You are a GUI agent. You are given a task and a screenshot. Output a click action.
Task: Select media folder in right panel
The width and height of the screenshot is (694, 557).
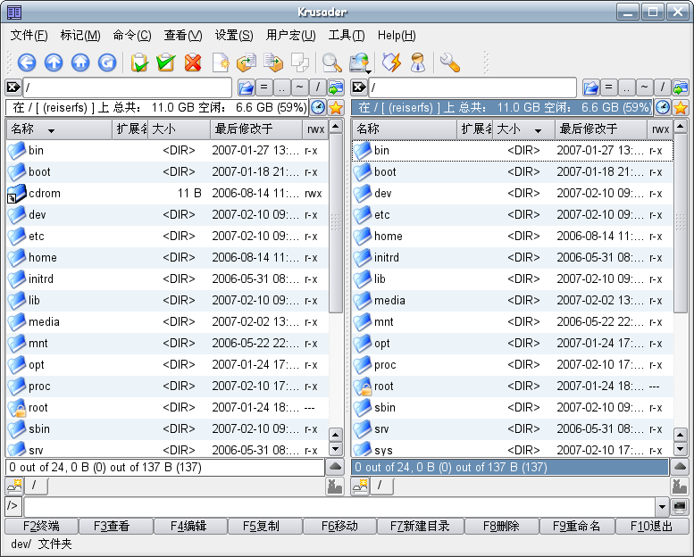(x=512, y=301)
